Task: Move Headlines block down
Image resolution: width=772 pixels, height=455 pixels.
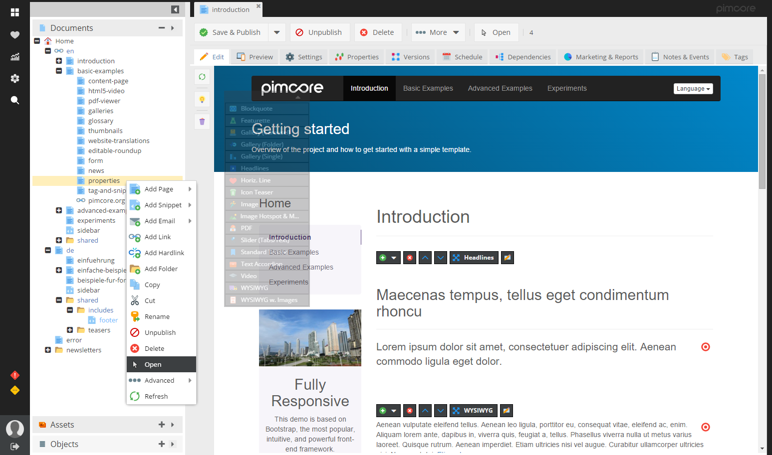Action: 441,258
